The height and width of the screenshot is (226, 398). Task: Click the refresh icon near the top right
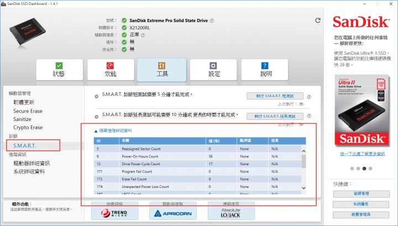[317, 20]
